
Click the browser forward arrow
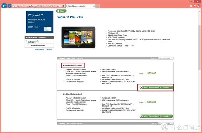[9, 6]
